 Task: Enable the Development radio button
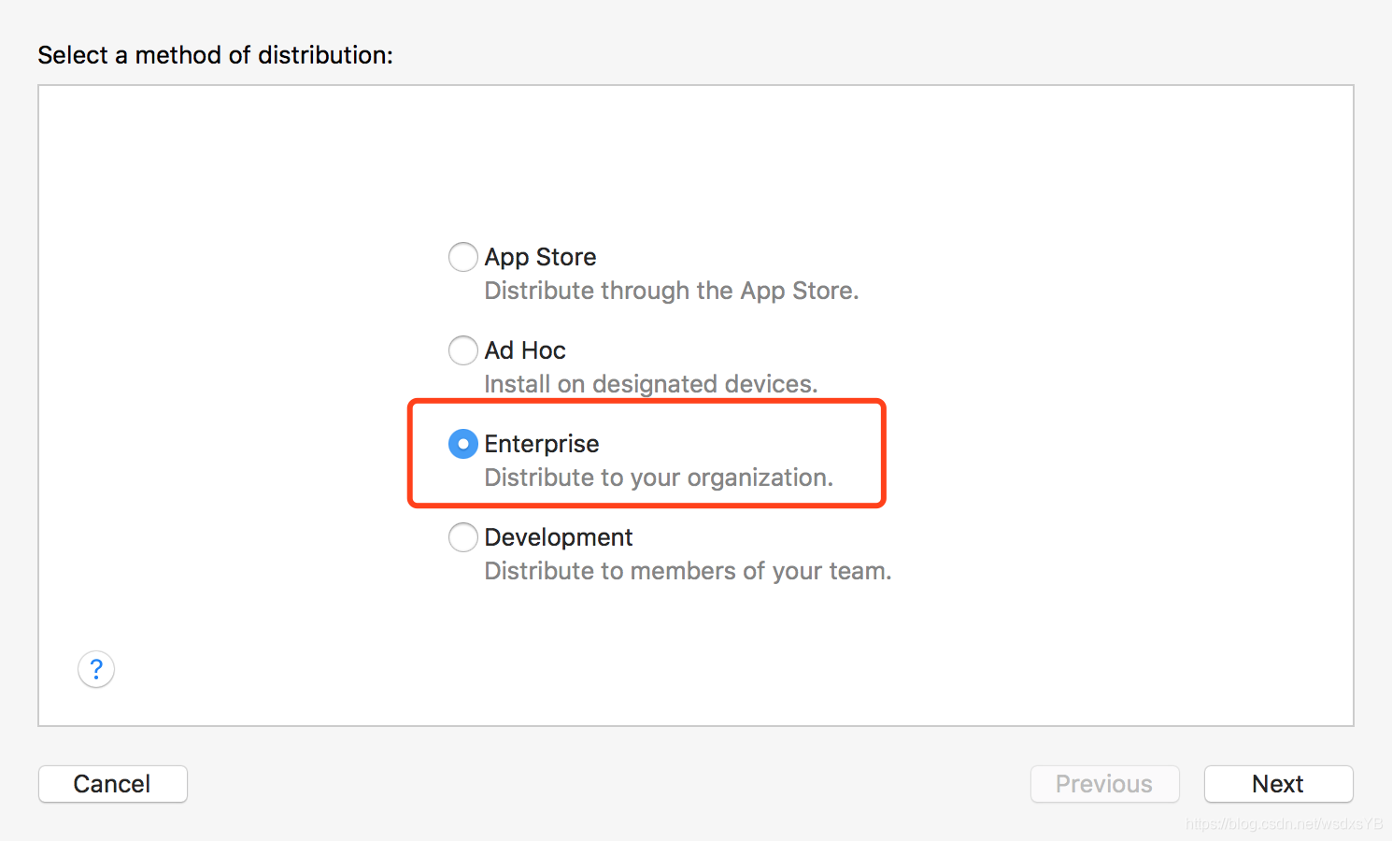(463, 537)
